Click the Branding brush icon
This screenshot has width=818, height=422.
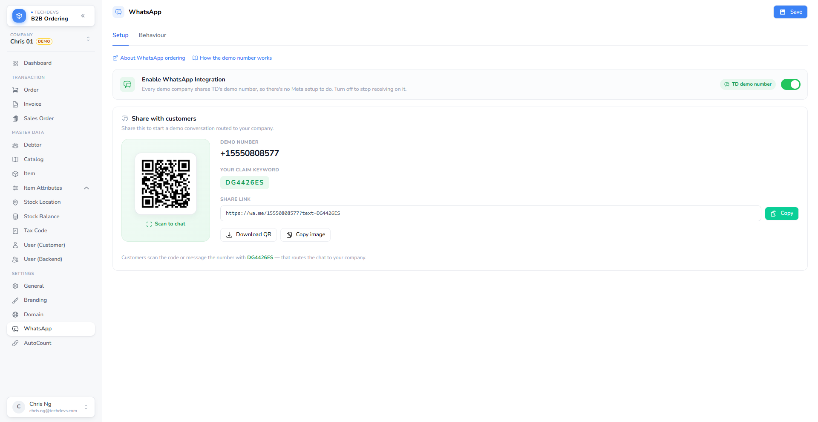point(15,300)
